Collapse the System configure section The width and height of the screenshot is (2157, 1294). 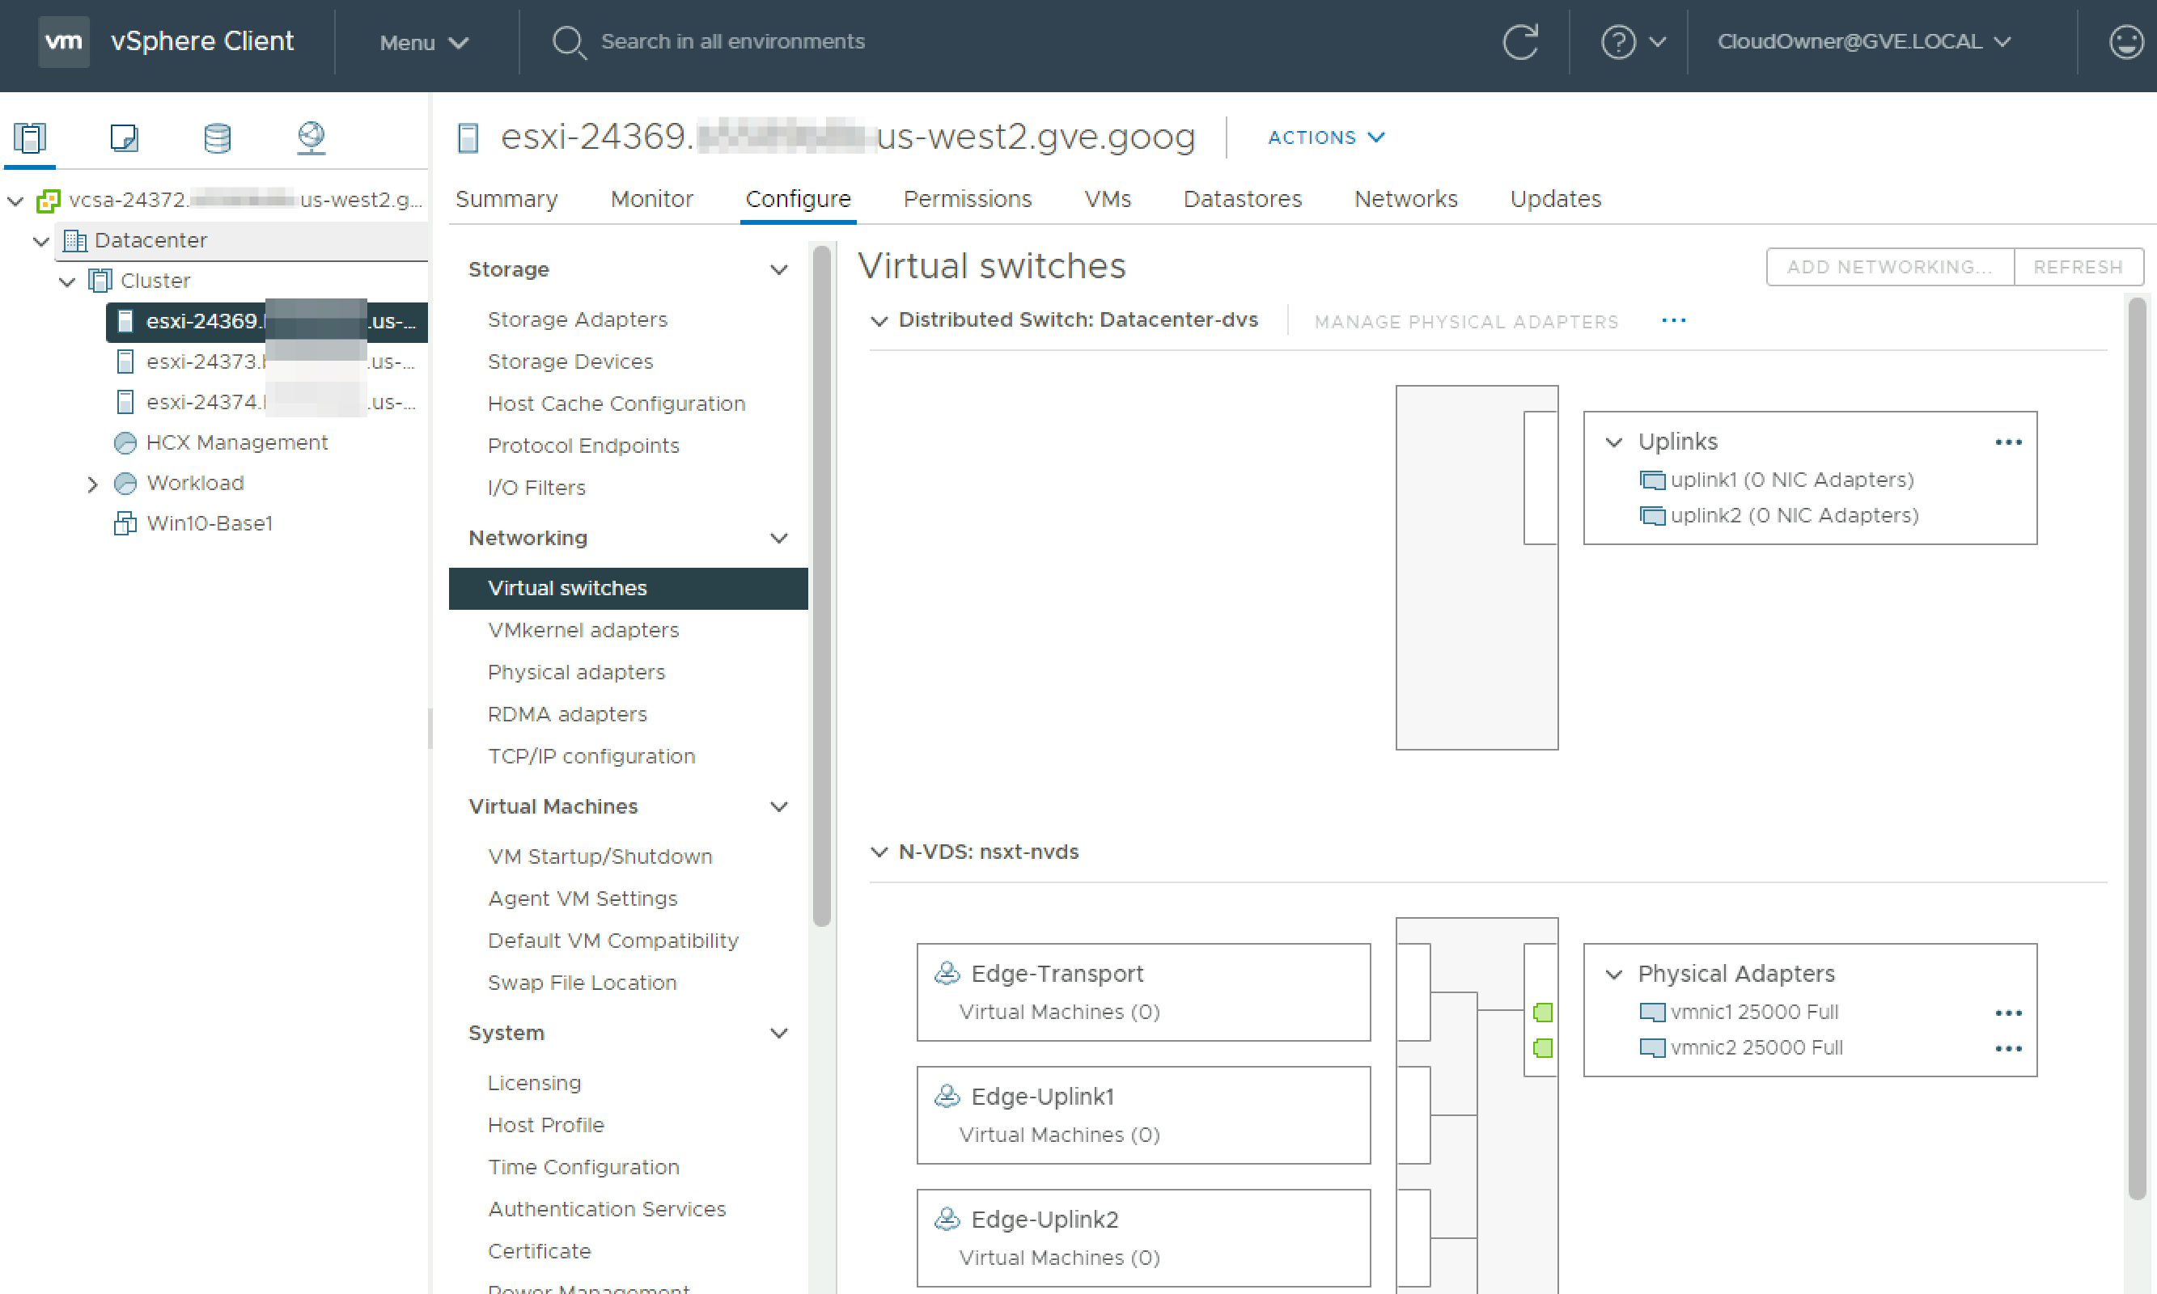pyautogui.click(x=779, y=1034)
